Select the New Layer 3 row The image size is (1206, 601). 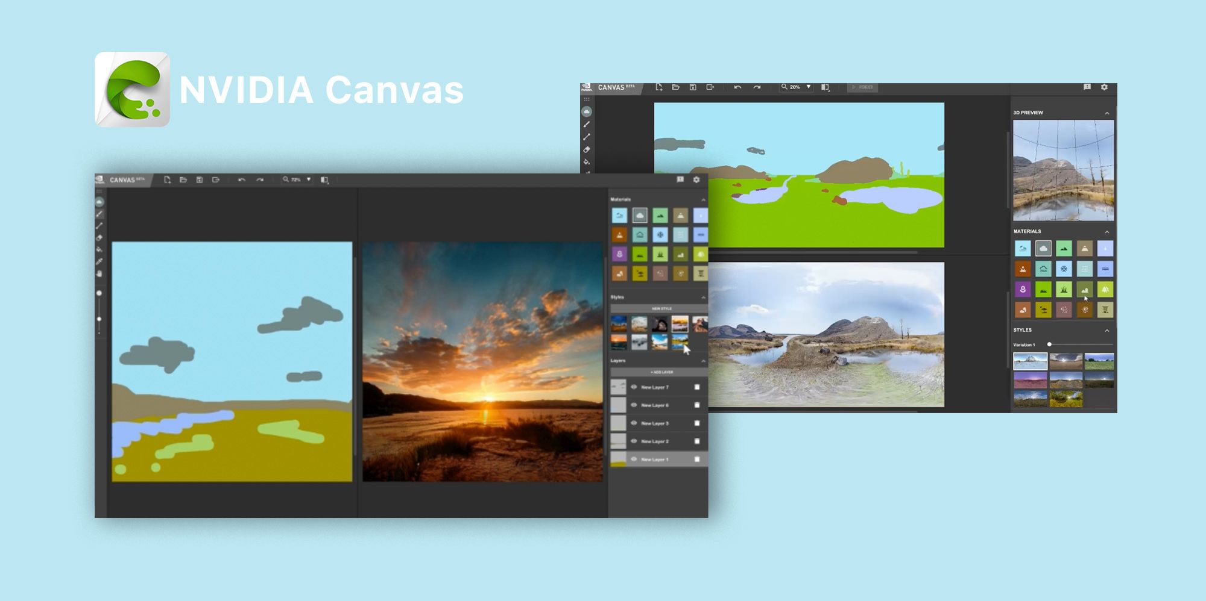pyautogui.click(x=658, y=423)
